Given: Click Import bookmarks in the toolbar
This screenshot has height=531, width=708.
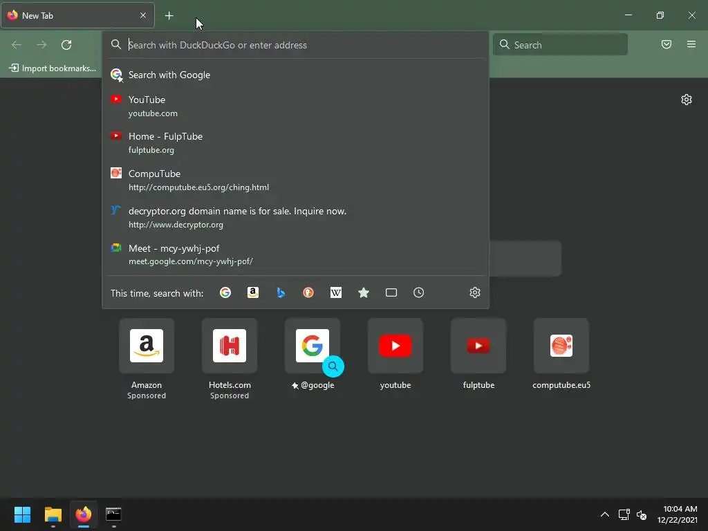Looking at the screenshot, I should (x=53, y=68).
